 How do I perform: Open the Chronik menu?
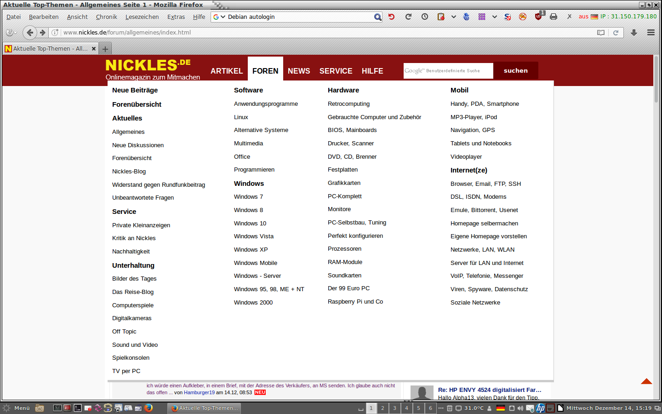click(107, 17)
